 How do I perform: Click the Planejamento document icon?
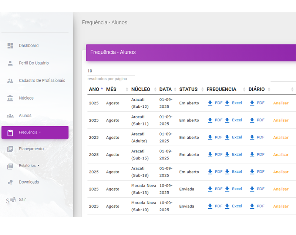click(10, 149)
